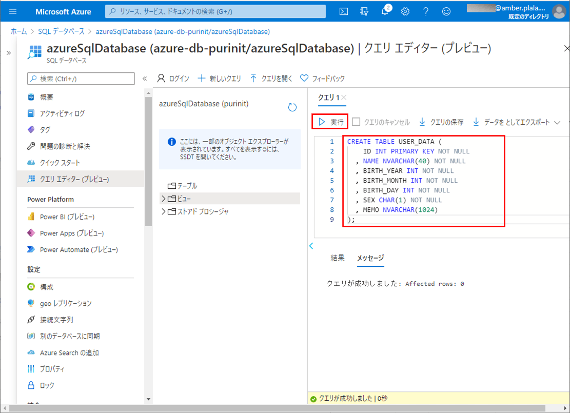Open Cloud Shell from the top bar
Image resolution: width=570 pixels, height=413 pixels.
(x=344, y=12)
